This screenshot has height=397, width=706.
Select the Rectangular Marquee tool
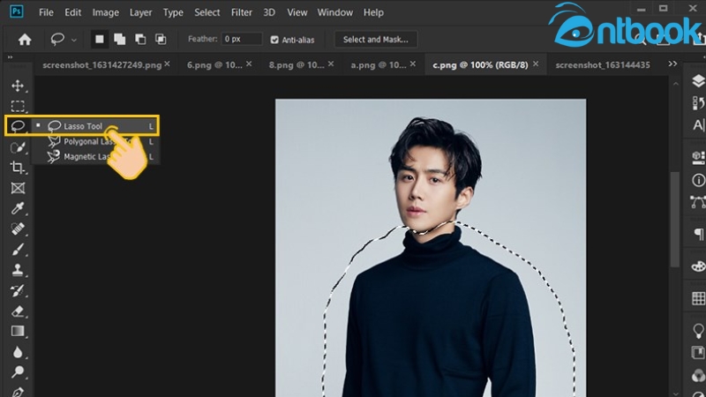click(x=18, y=106)
